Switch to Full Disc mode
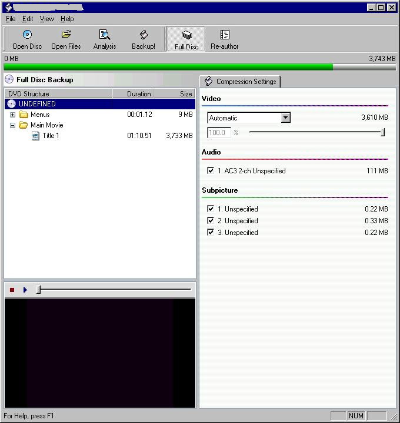Viewport: 400px width, 423px height. click(x=186, y=39)
